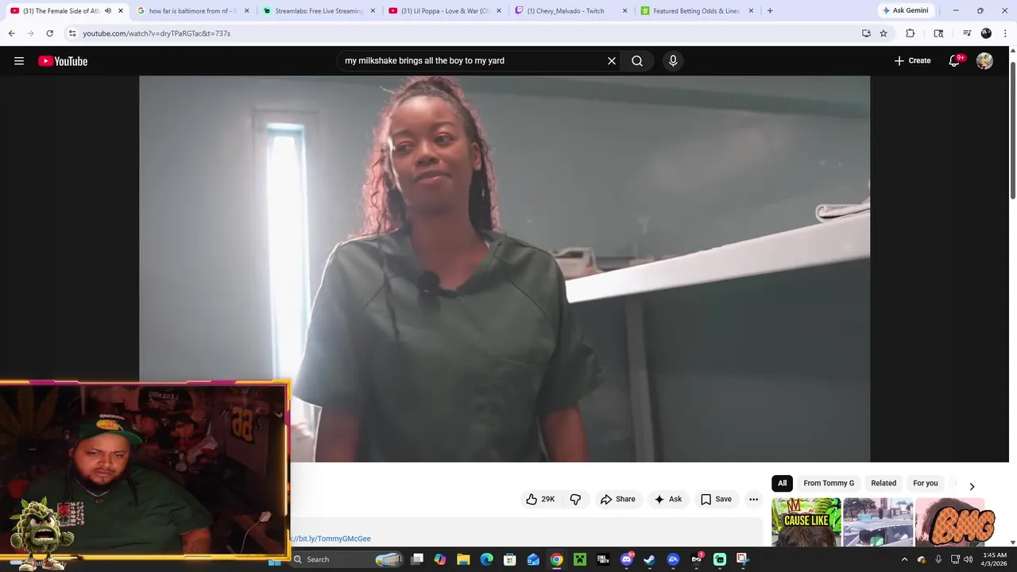Open Discord from the taskbar
This screenshot has height=572, width=1017.
[627, 559]
